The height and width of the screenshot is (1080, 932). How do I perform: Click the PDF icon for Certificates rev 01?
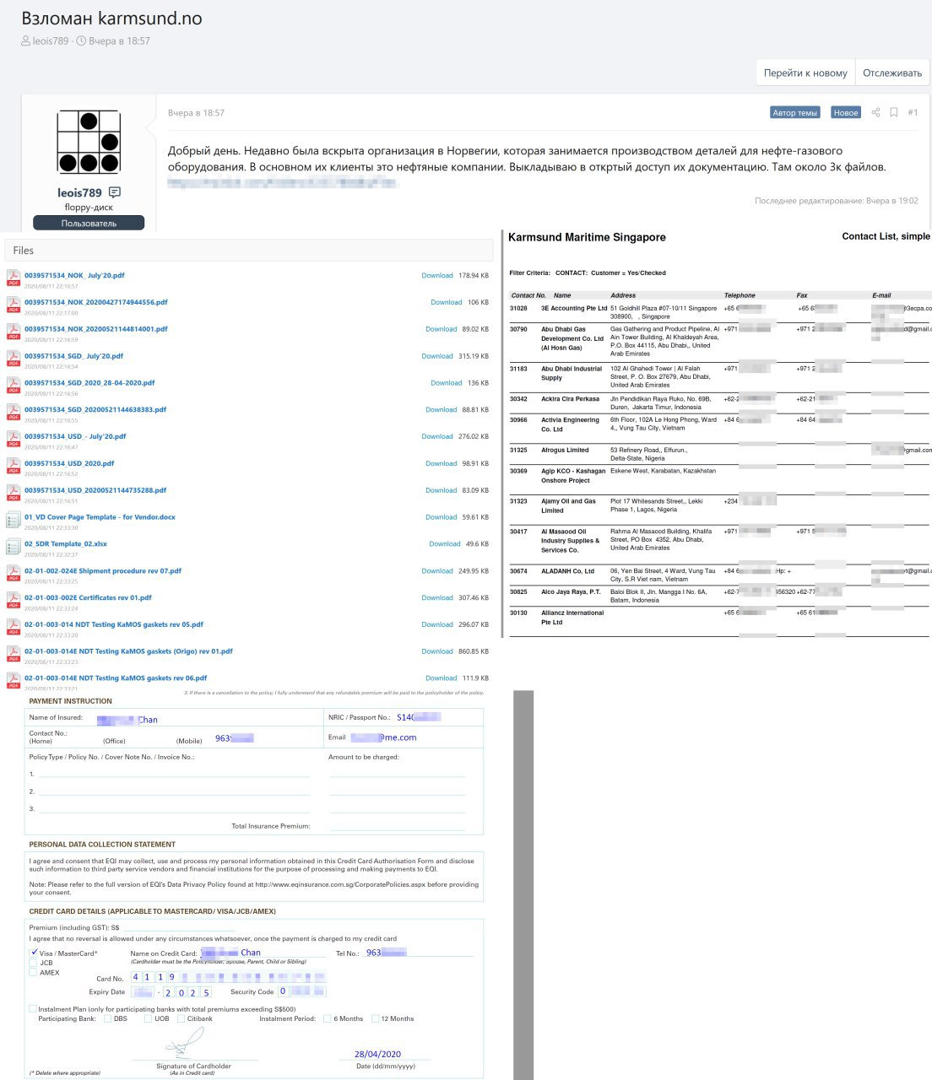(x=14, y=601)
